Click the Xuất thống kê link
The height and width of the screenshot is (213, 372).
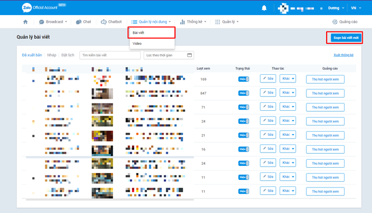(x=344, y=55)
